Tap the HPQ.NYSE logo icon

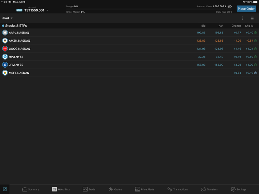tap(5, 57)
